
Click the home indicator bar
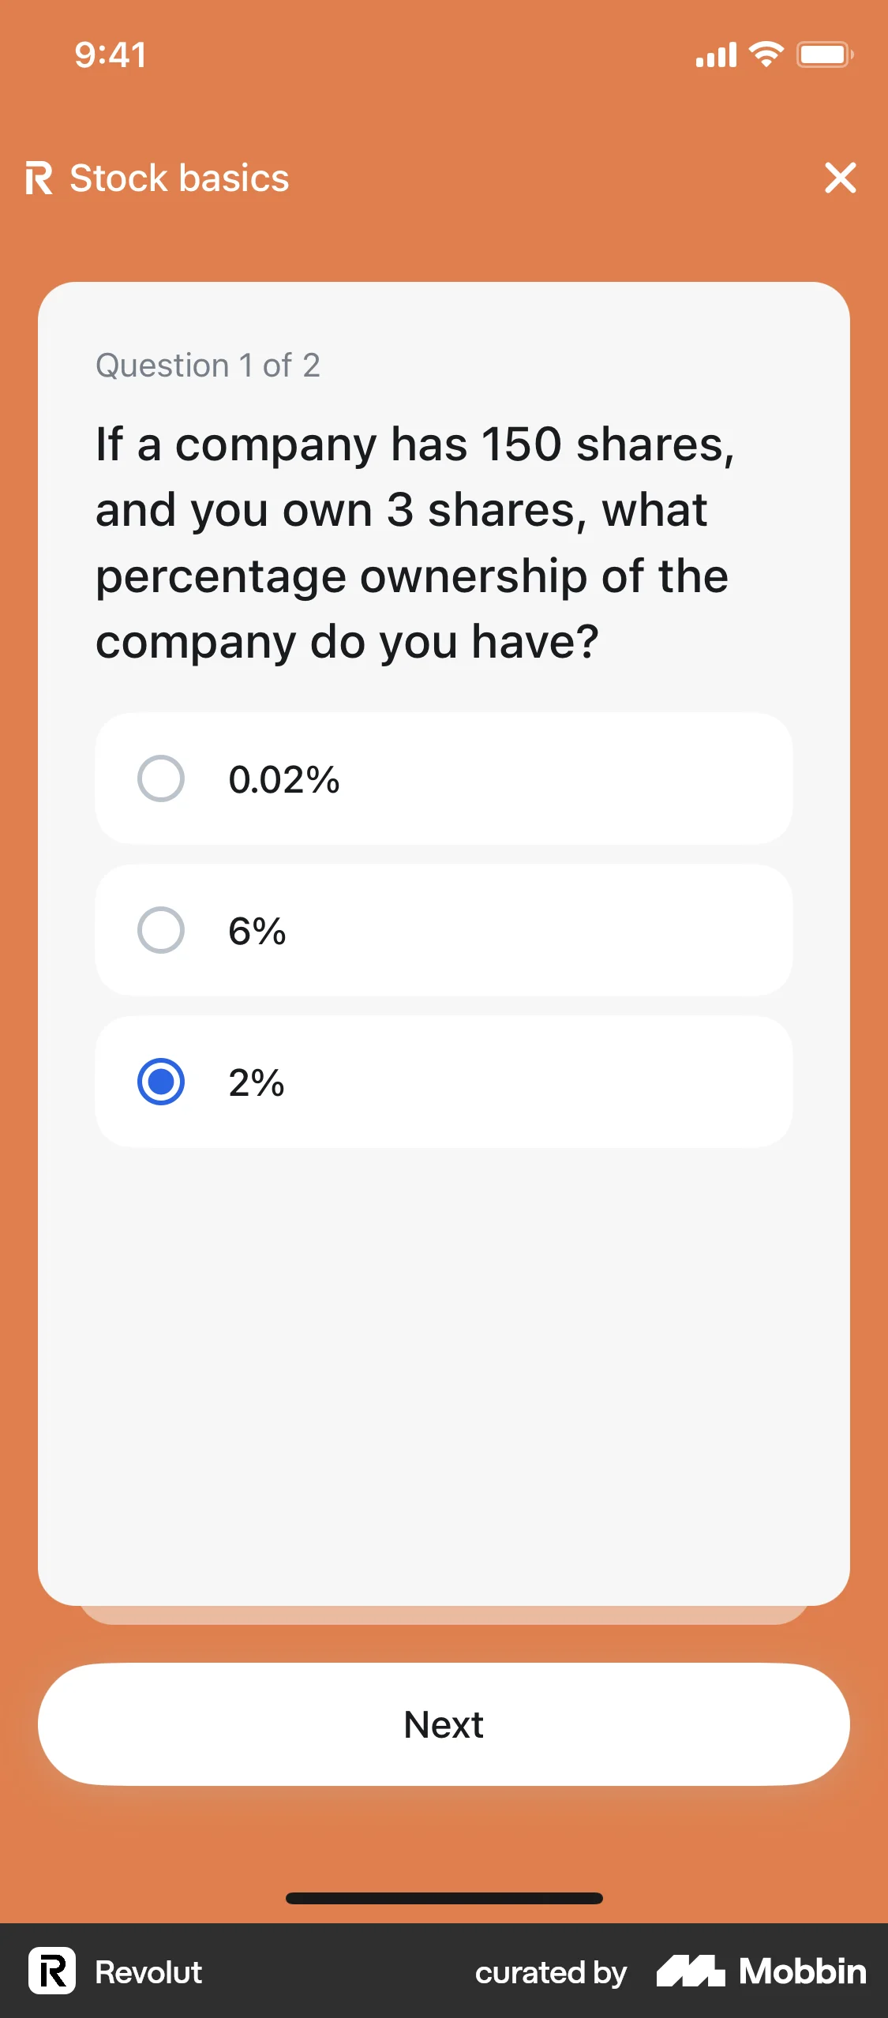pos(444,1899)
